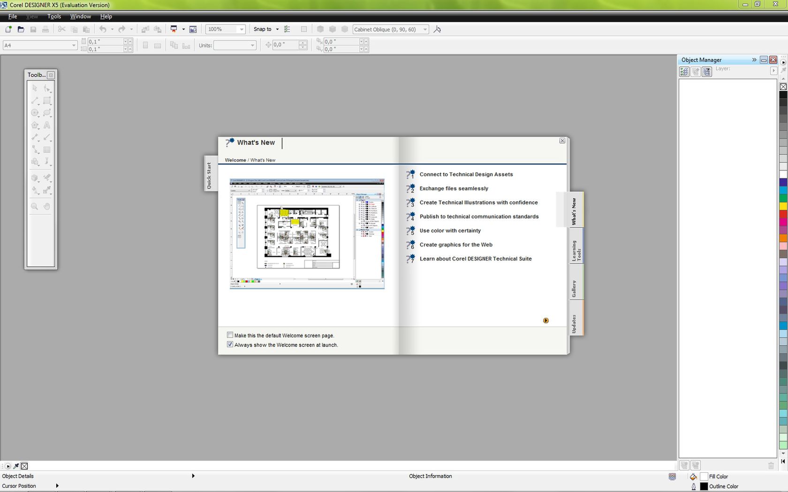This screenshot has width=788, height=492.
Task: Select the Shape edit tool in toolbox
Action: click(x=47, y=88)
